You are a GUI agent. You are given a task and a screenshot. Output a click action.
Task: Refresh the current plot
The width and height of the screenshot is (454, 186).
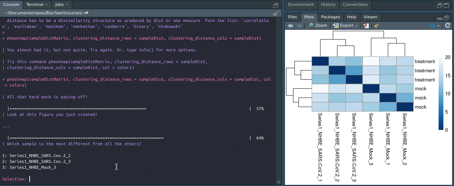(447, 26)
